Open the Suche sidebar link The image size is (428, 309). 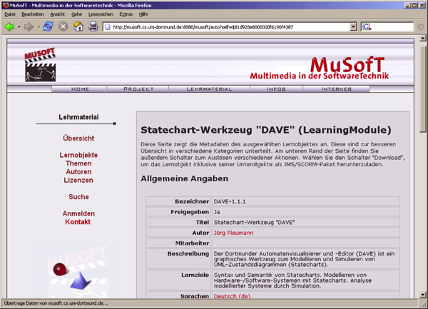pos(78,197)
